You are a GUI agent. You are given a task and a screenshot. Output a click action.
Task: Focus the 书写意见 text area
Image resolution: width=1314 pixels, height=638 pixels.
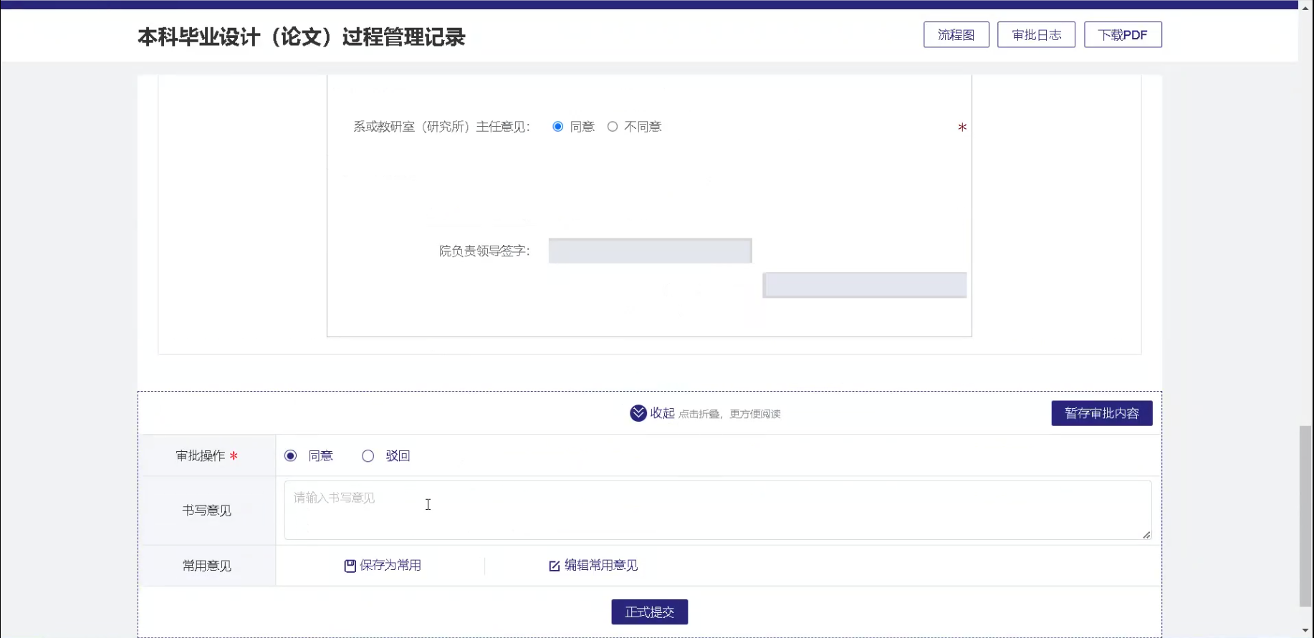717,510
